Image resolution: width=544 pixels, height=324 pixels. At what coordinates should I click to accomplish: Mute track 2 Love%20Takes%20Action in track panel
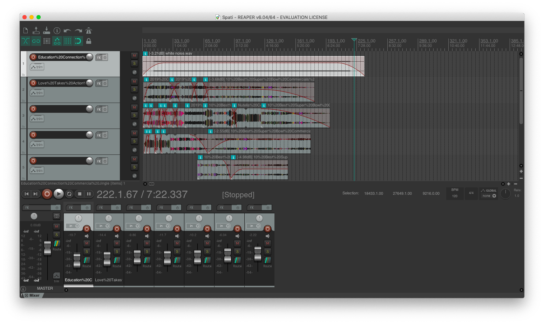coord(134,82)
